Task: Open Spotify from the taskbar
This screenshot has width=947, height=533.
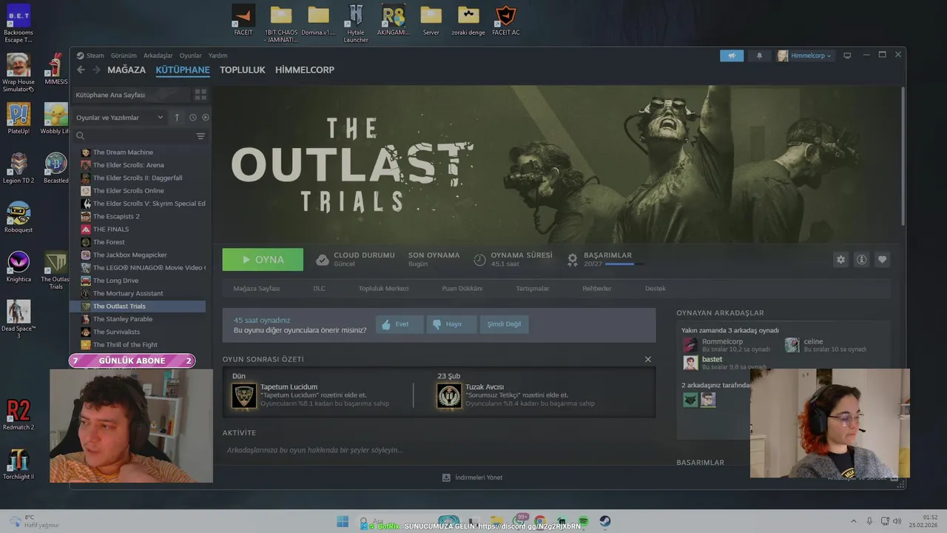Action: click(x=583, y=522)
